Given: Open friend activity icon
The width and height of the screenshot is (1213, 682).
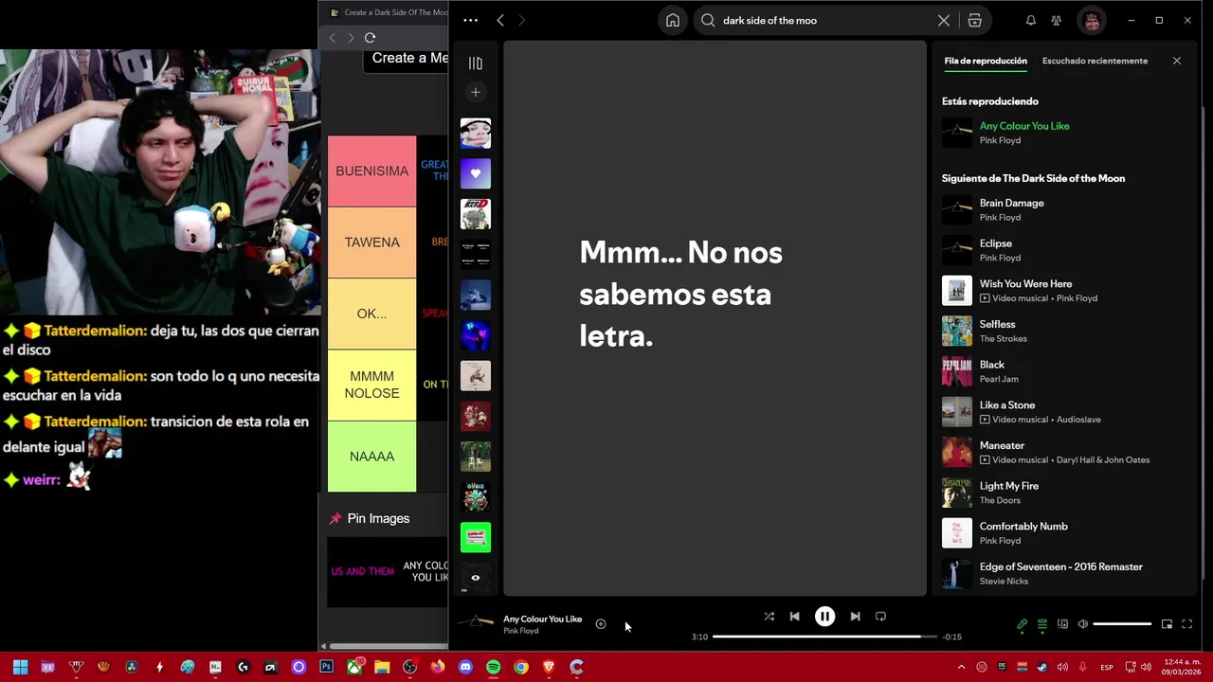Looking at the screenshot, I should coord(1056,20).
